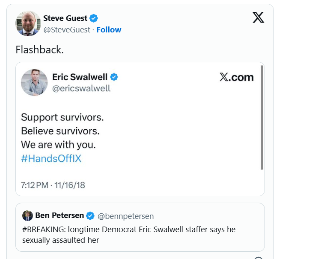327x259 pixels.
Task: Click Eric Swalwell's profile photo
Action: tap(34, 82)
